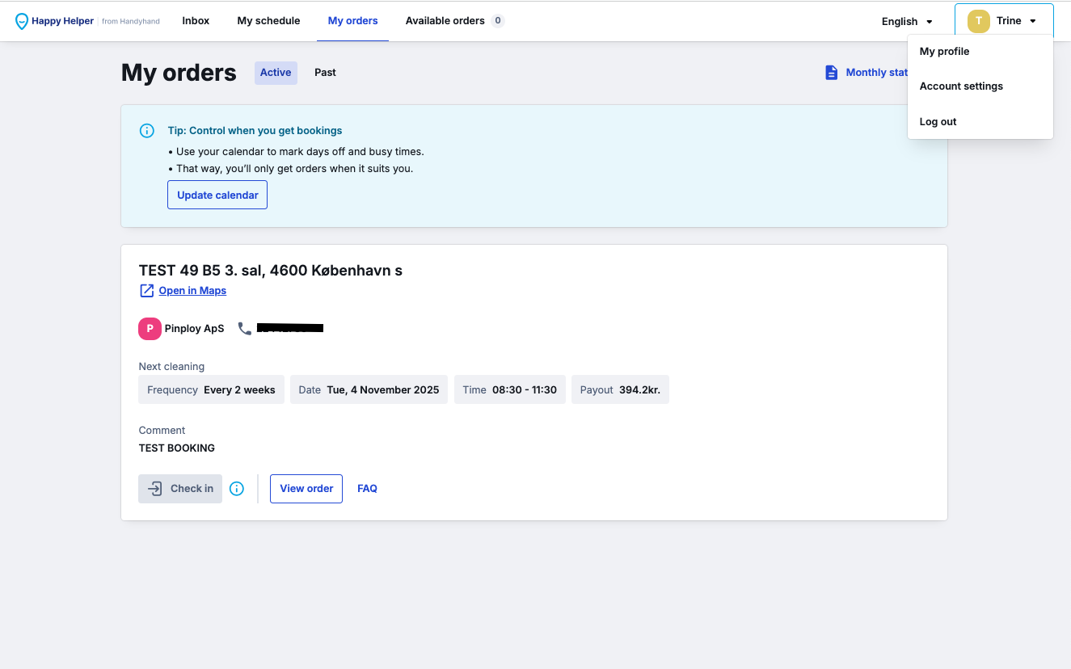Click the Monthly statement document icon

[831, 73]
